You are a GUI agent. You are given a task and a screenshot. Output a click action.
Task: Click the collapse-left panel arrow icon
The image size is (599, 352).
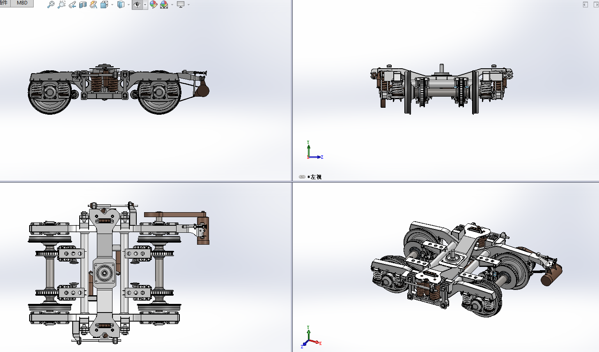(x=585, y=5)
